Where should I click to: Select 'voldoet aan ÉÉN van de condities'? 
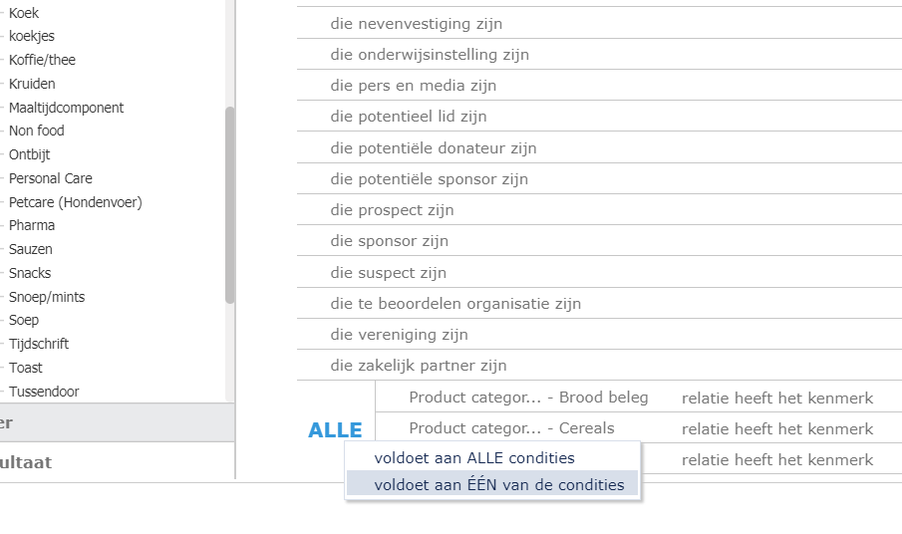click(x=498, y=485)
